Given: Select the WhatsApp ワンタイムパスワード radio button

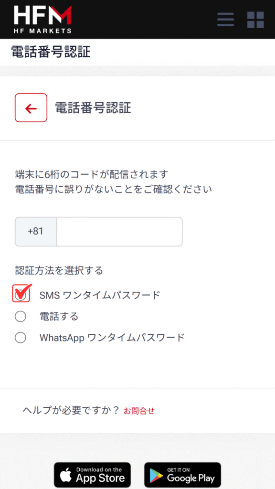Looking at the screenshot, I should point(21,338).
